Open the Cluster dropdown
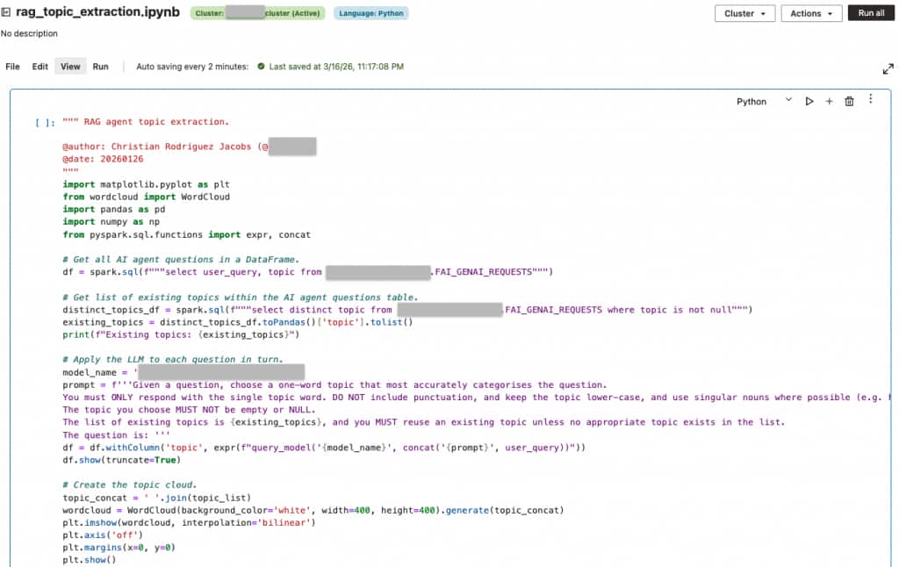The image size is (899, 567). pyautogui.click(x=744, y=13)
